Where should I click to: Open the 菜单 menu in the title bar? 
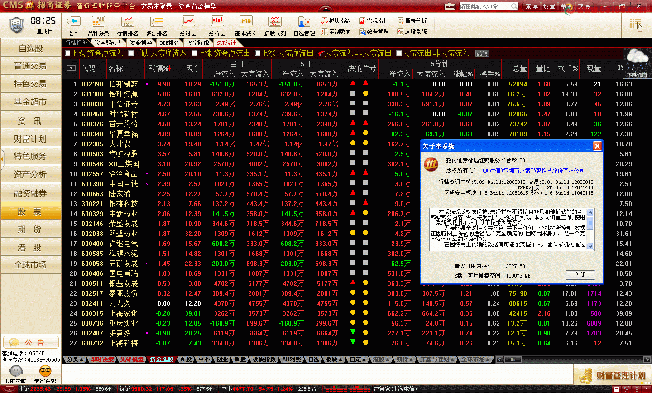click(x=532, y=6)
